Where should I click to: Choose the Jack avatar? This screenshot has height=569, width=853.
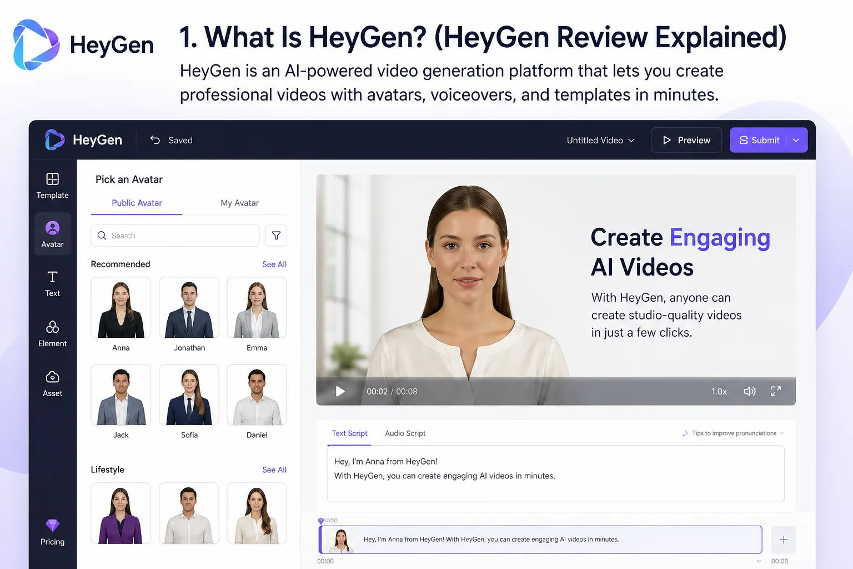click(x=121, y=395)
